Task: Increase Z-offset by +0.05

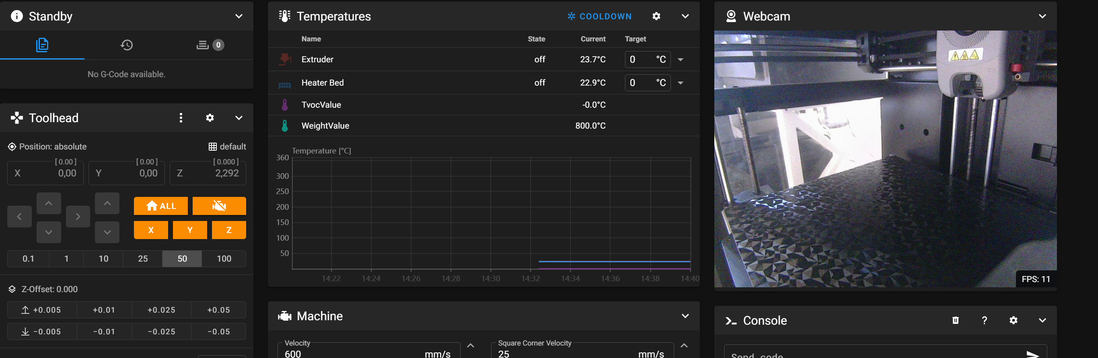Action: [x=219, y=310]
